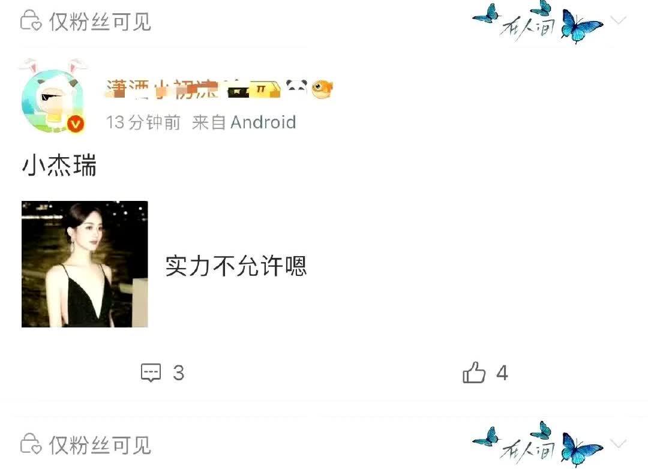Click the orange fish badge icon
The width and height of the screenshot is (648, 469).
pyautogui.click(x=322, y=88)
